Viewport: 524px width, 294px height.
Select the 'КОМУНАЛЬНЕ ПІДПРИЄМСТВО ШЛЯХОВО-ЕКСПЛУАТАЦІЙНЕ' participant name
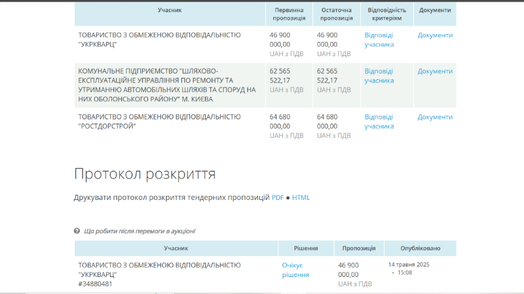[x=167, y=85]
